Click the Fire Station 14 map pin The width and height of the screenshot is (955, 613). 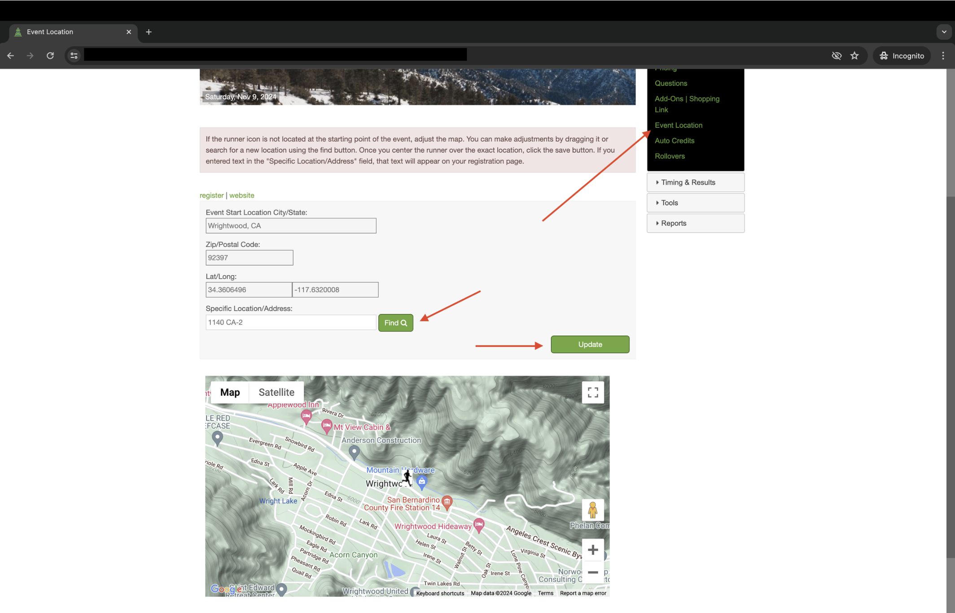(447, 502)
